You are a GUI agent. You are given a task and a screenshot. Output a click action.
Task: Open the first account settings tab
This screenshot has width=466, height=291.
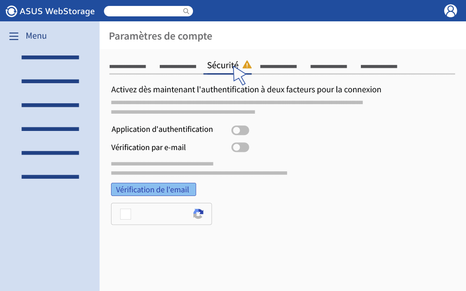127,66
